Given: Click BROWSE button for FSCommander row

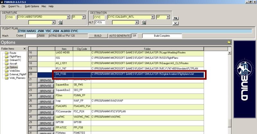Looking at the screenshot, I should 46,112.
